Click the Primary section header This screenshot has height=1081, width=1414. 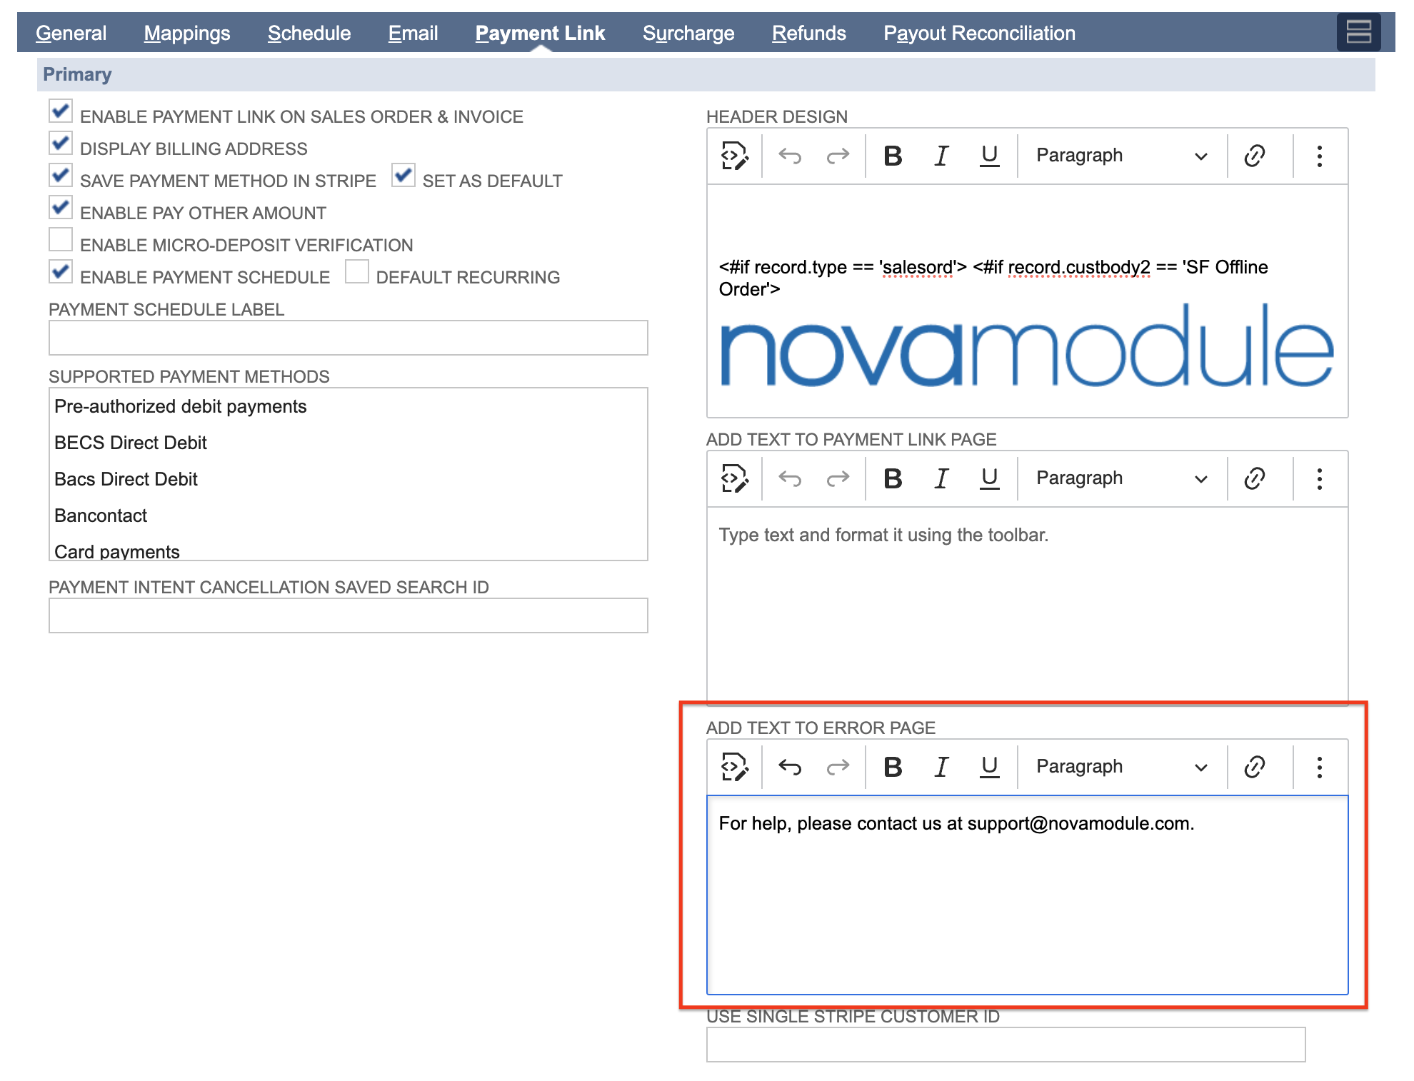[x=706, y=74]
